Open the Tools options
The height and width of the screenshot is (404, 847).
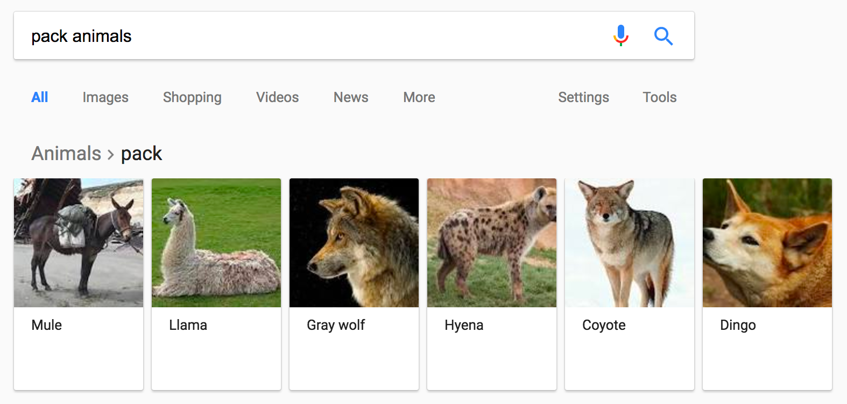click(659, 97)
